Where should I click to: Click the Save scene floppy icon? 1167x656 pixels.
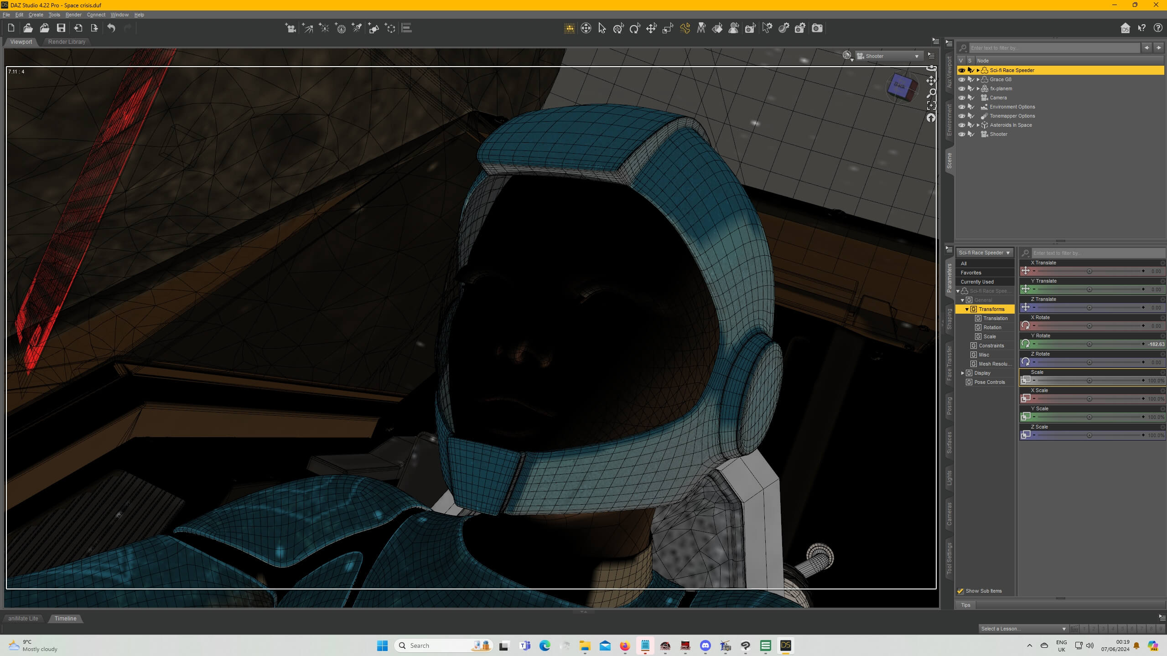pyautogui.click(x=61, y=28)
